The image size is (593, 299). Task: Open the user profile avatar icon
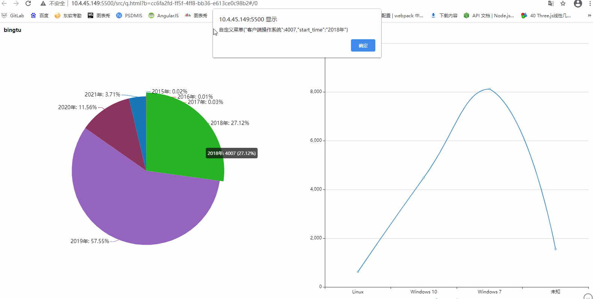coord(578,3)
